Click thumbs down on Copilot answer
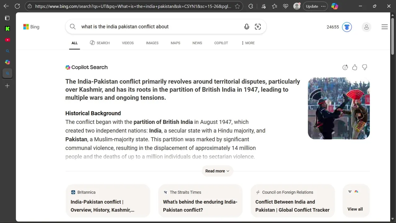 pos(364,67)
